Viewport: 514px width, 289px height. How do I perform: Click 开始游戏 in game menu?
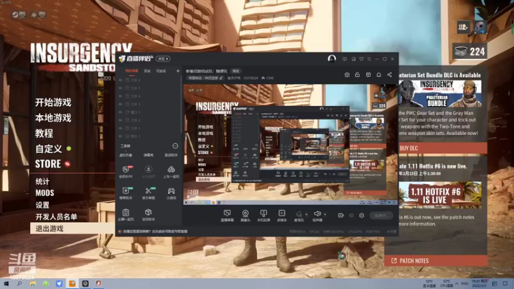point(53,102)
